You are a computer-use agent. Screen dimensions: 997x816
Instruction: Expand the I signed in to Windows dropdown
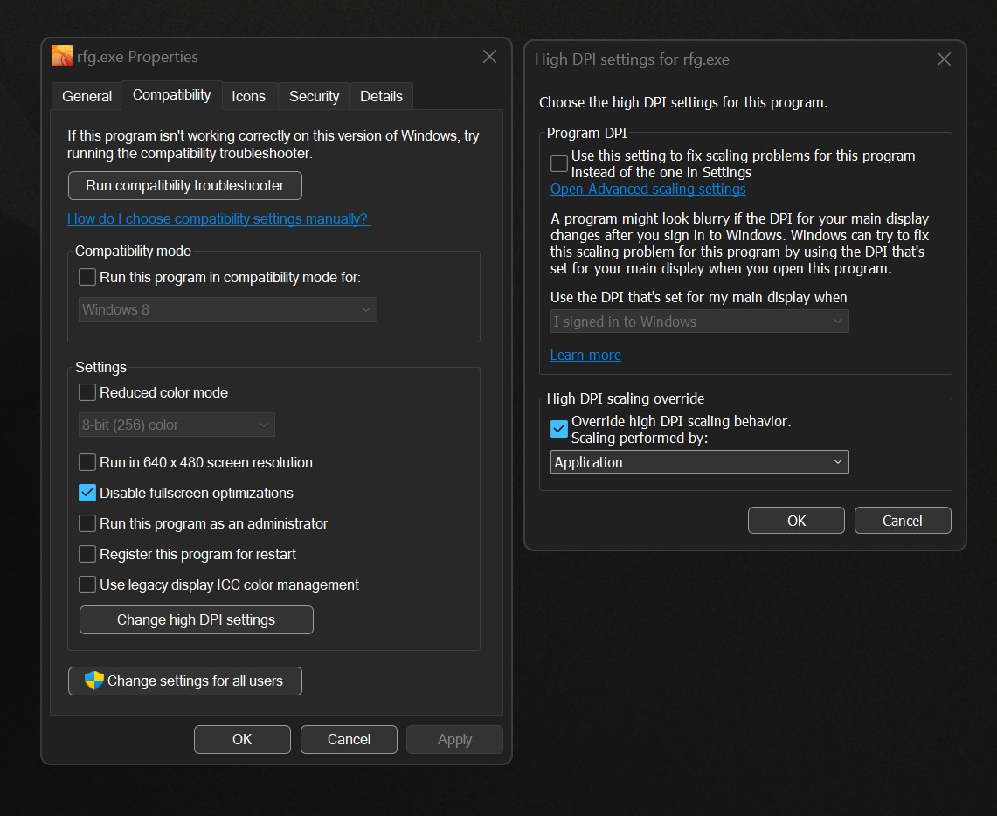click(699, 322)
